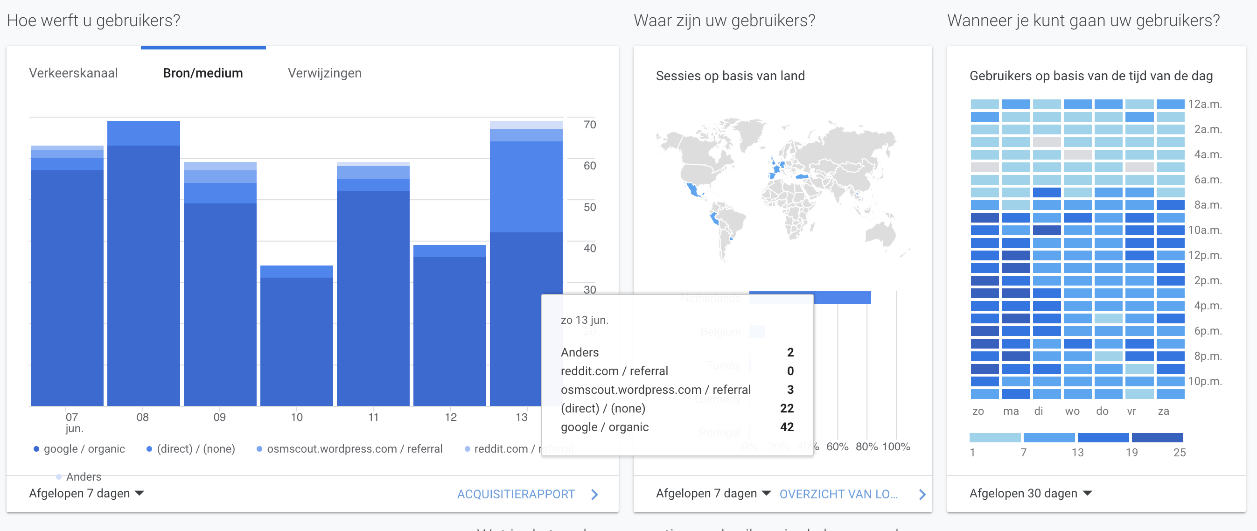Image resolution: width=1257 pixels, height=531 pixels.
Task: Click the google / organic legend dot
Action: (x=36, y=449)
